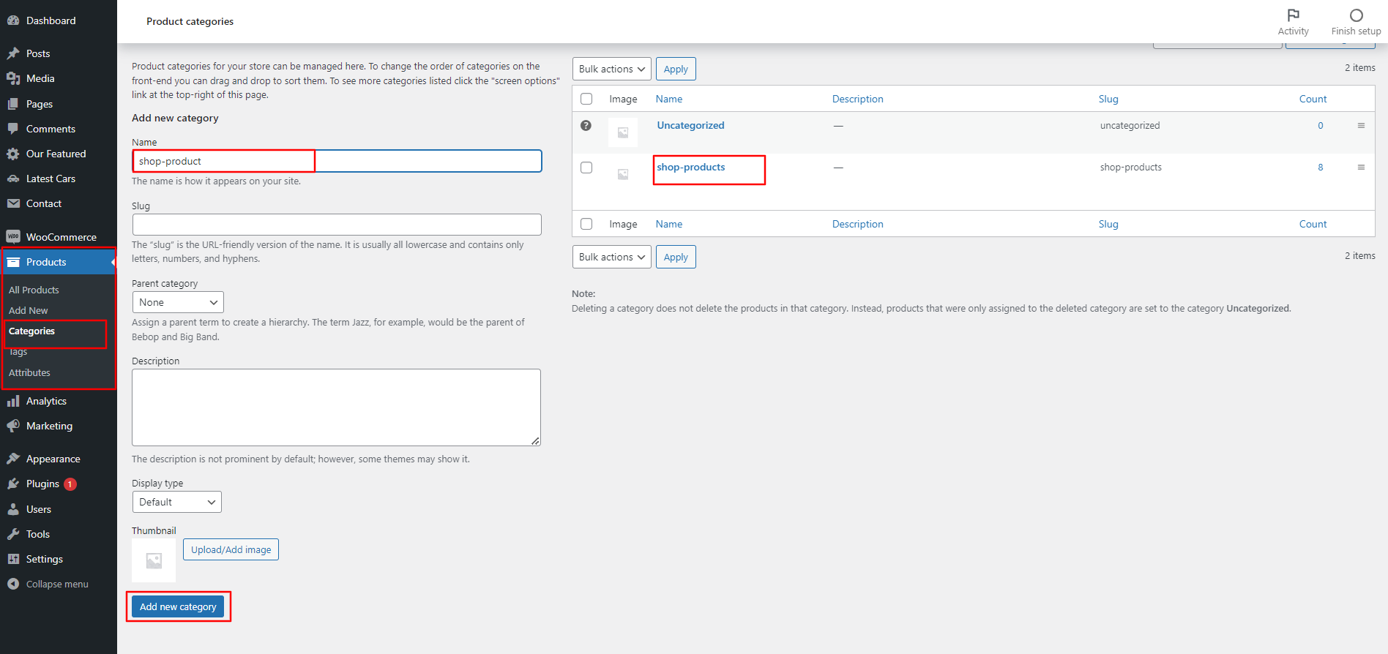The width and height of the screenshot is (1388, 654).
Task: Open the Analytics chart icon in sidebar
Action: point(13,401)
